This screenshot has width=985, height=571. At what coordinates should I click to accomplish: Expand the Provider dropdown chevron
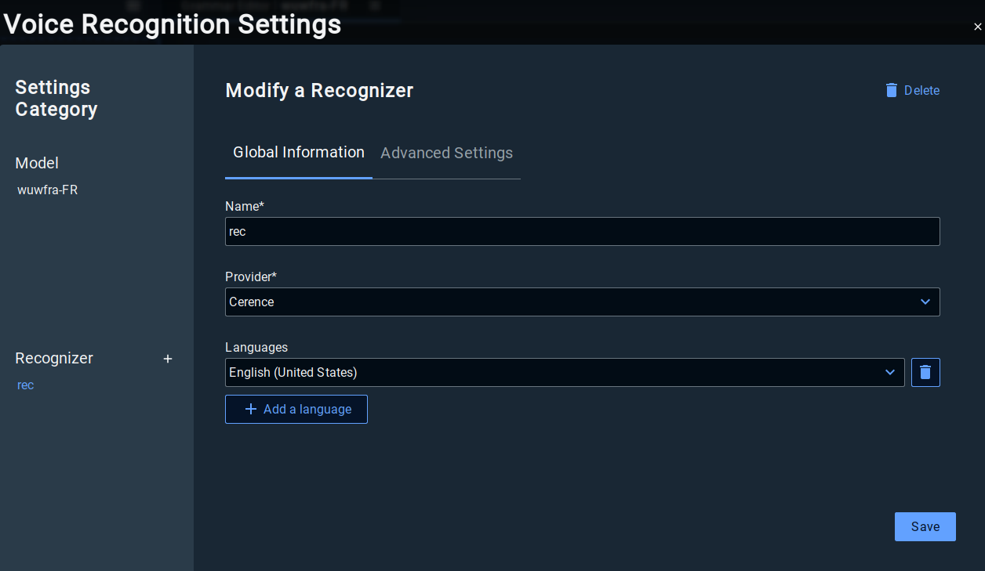[x=925, y=302]
